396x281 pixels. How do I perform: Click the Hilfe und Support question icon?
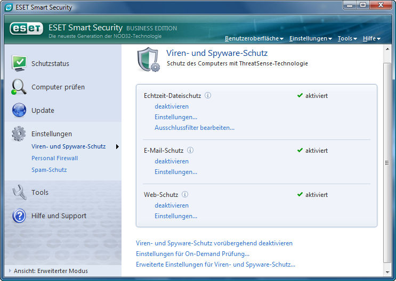tap(19, 216)
